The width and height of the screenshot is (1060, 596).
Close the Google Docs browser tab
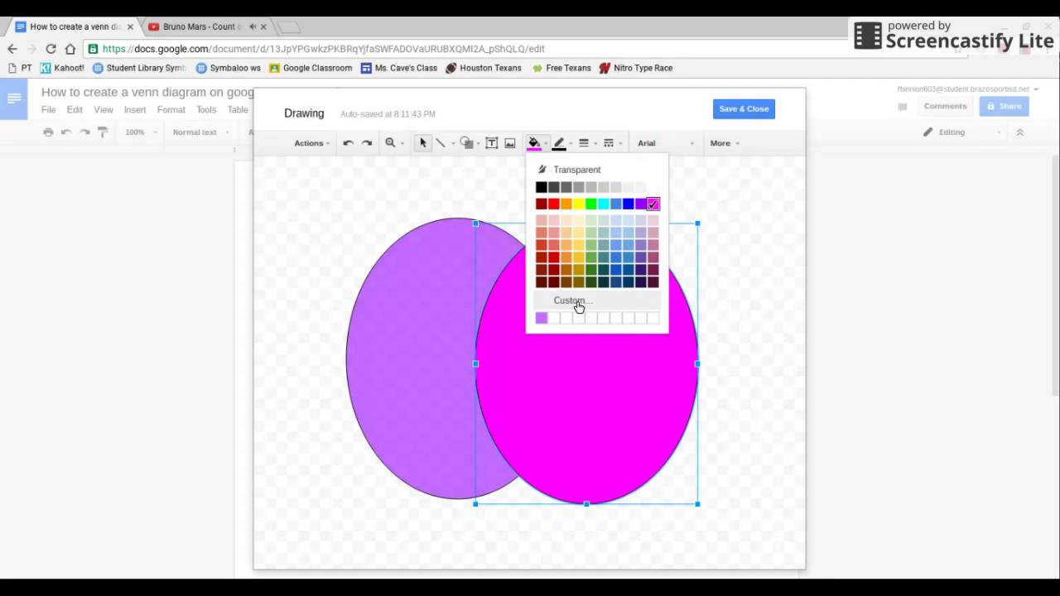tap(130, 26)
